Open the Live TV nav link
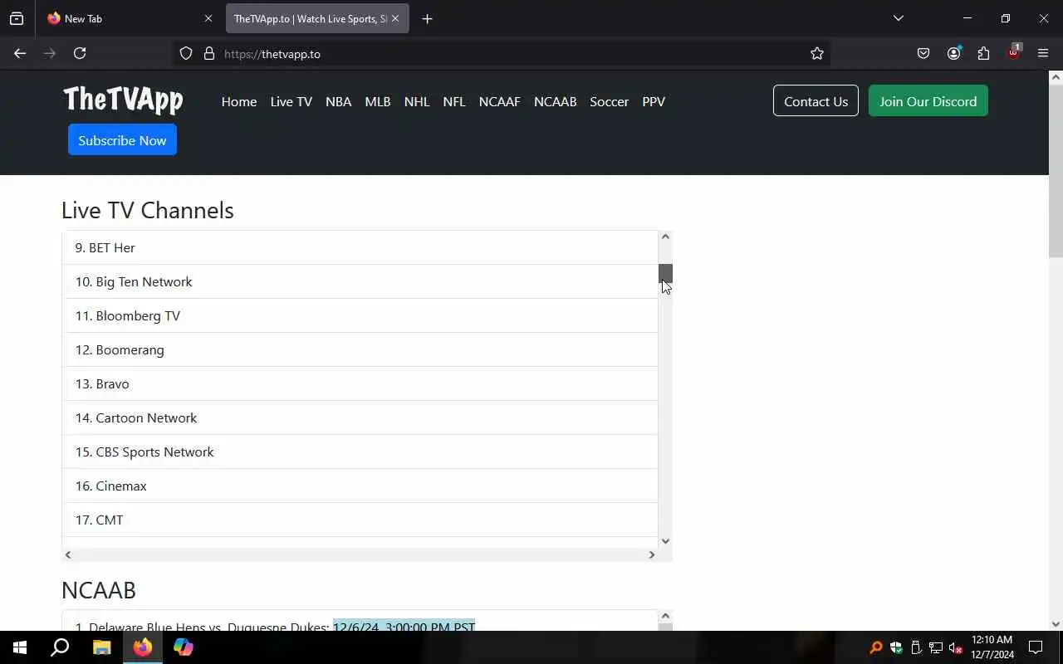This screenshot has height=664, width=1063. 291,101
